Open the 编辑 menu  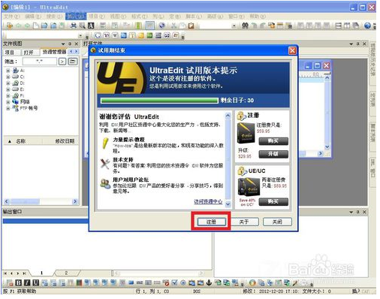pyautogui.click(x=33, y=17)
